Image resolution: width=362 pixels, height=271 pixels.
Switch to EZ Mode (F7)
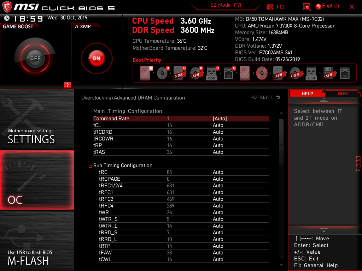tap(226, 5)
